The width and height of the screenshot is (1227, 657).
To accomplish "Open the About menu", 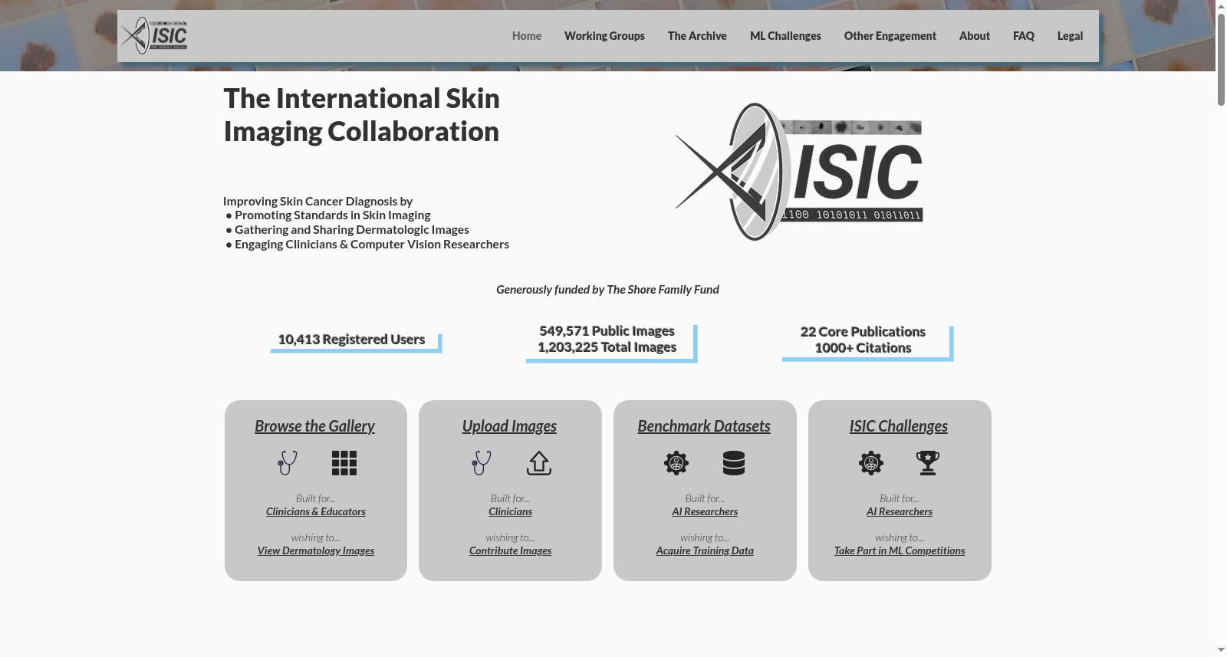I will click(975, 36).
